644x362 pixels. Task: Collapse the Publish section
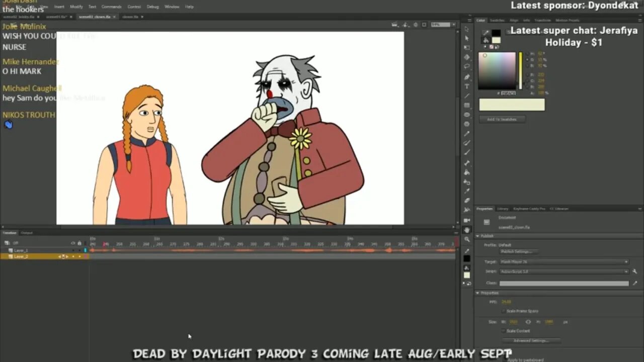478,236
